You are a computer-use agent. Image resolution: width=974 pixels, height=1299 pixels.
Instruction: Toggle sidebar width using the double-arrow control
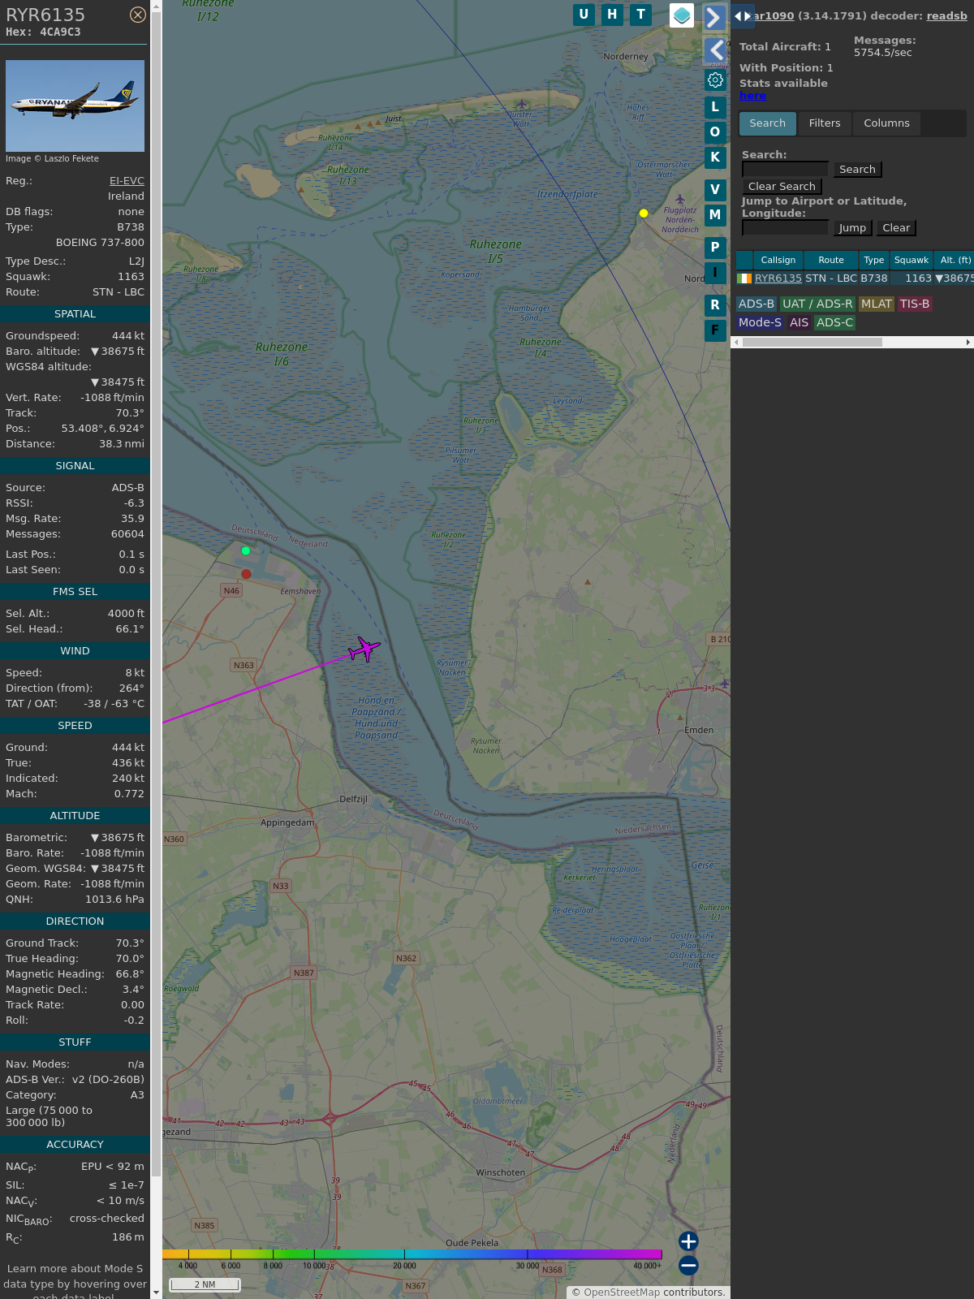[x=743, y=16]
